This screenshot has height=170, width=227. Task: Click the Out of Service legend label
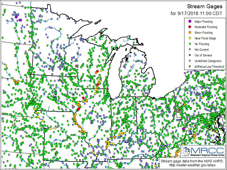(x=203, y=55)
